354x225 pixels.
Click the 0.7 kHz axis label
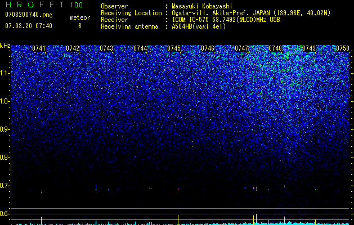(4, 186)
